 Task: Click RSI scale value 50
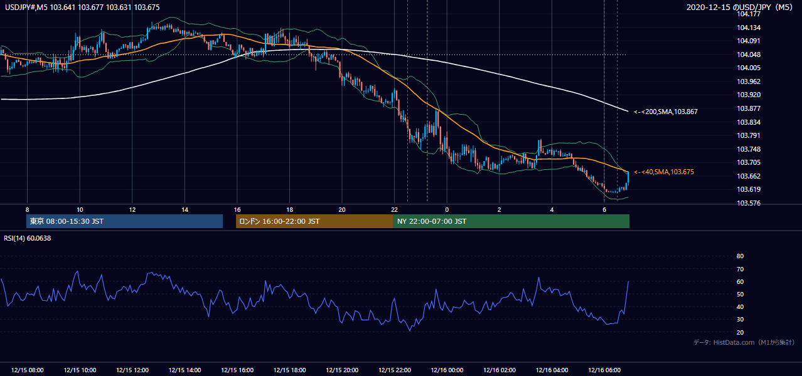(740, 294)
